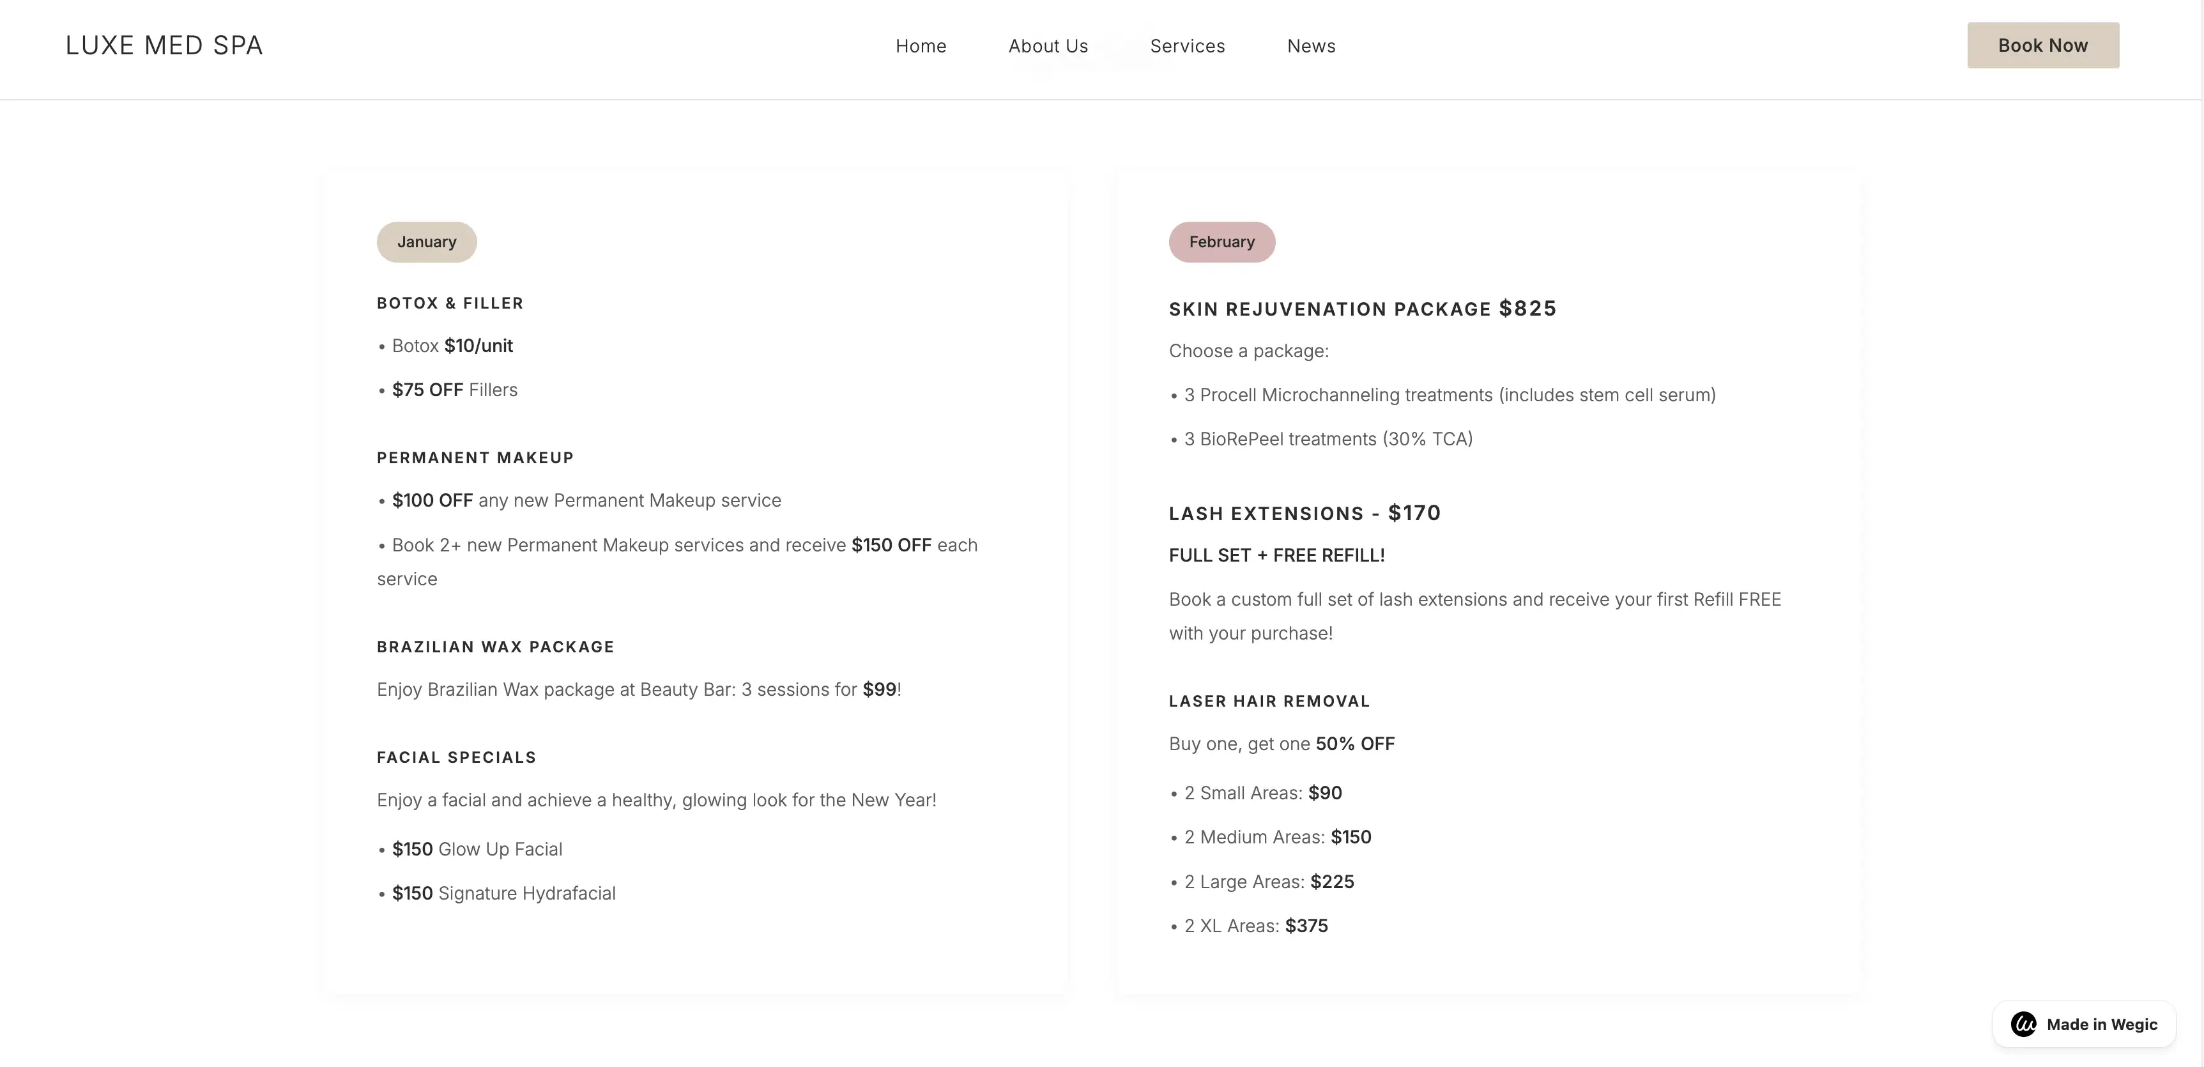Select the BRAZILIAN WAX PACKAGE heading
The image size is (2204, 1067).
(494, 647)
